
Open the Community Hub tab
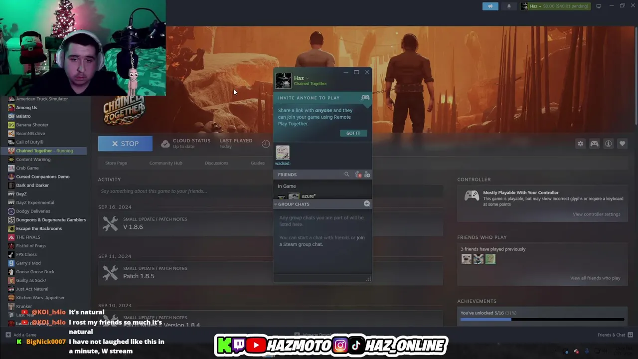(x=165, y=163)
